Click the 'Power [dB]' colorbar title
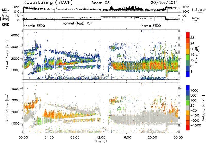This screenshot has height=143, width=206. [x=197, y=54]
